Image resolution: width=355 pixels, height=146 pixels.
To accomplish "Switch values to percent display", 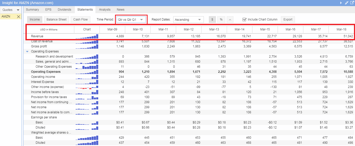I will [x=221, y=20].
